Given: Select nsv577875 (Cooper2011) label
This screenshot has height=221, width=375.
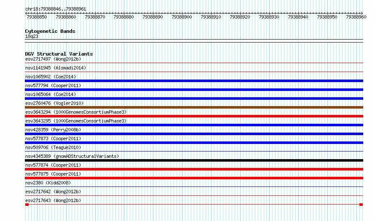Looking at the screenshot, I should [x=53, y=174].
